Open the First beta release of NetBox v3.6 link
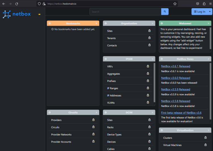The width and height of the screenshot is (213, 151). pos(181,113)
